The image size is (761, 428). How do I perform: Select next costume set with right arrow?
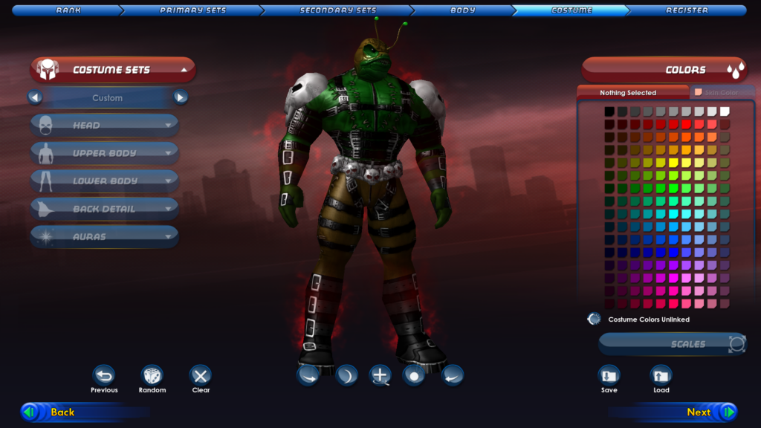180,97
